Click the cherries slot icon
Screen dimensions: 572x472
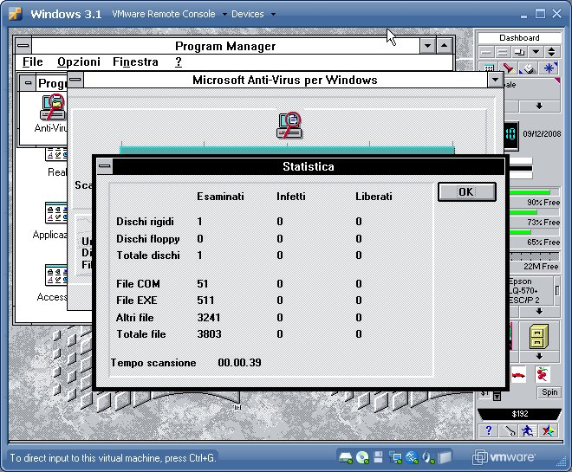pos(543,374)
